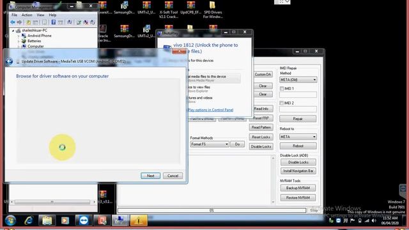Screen dimensions: 409x230
Task: Click the Read Pattern button
Action: pos(261,128)
